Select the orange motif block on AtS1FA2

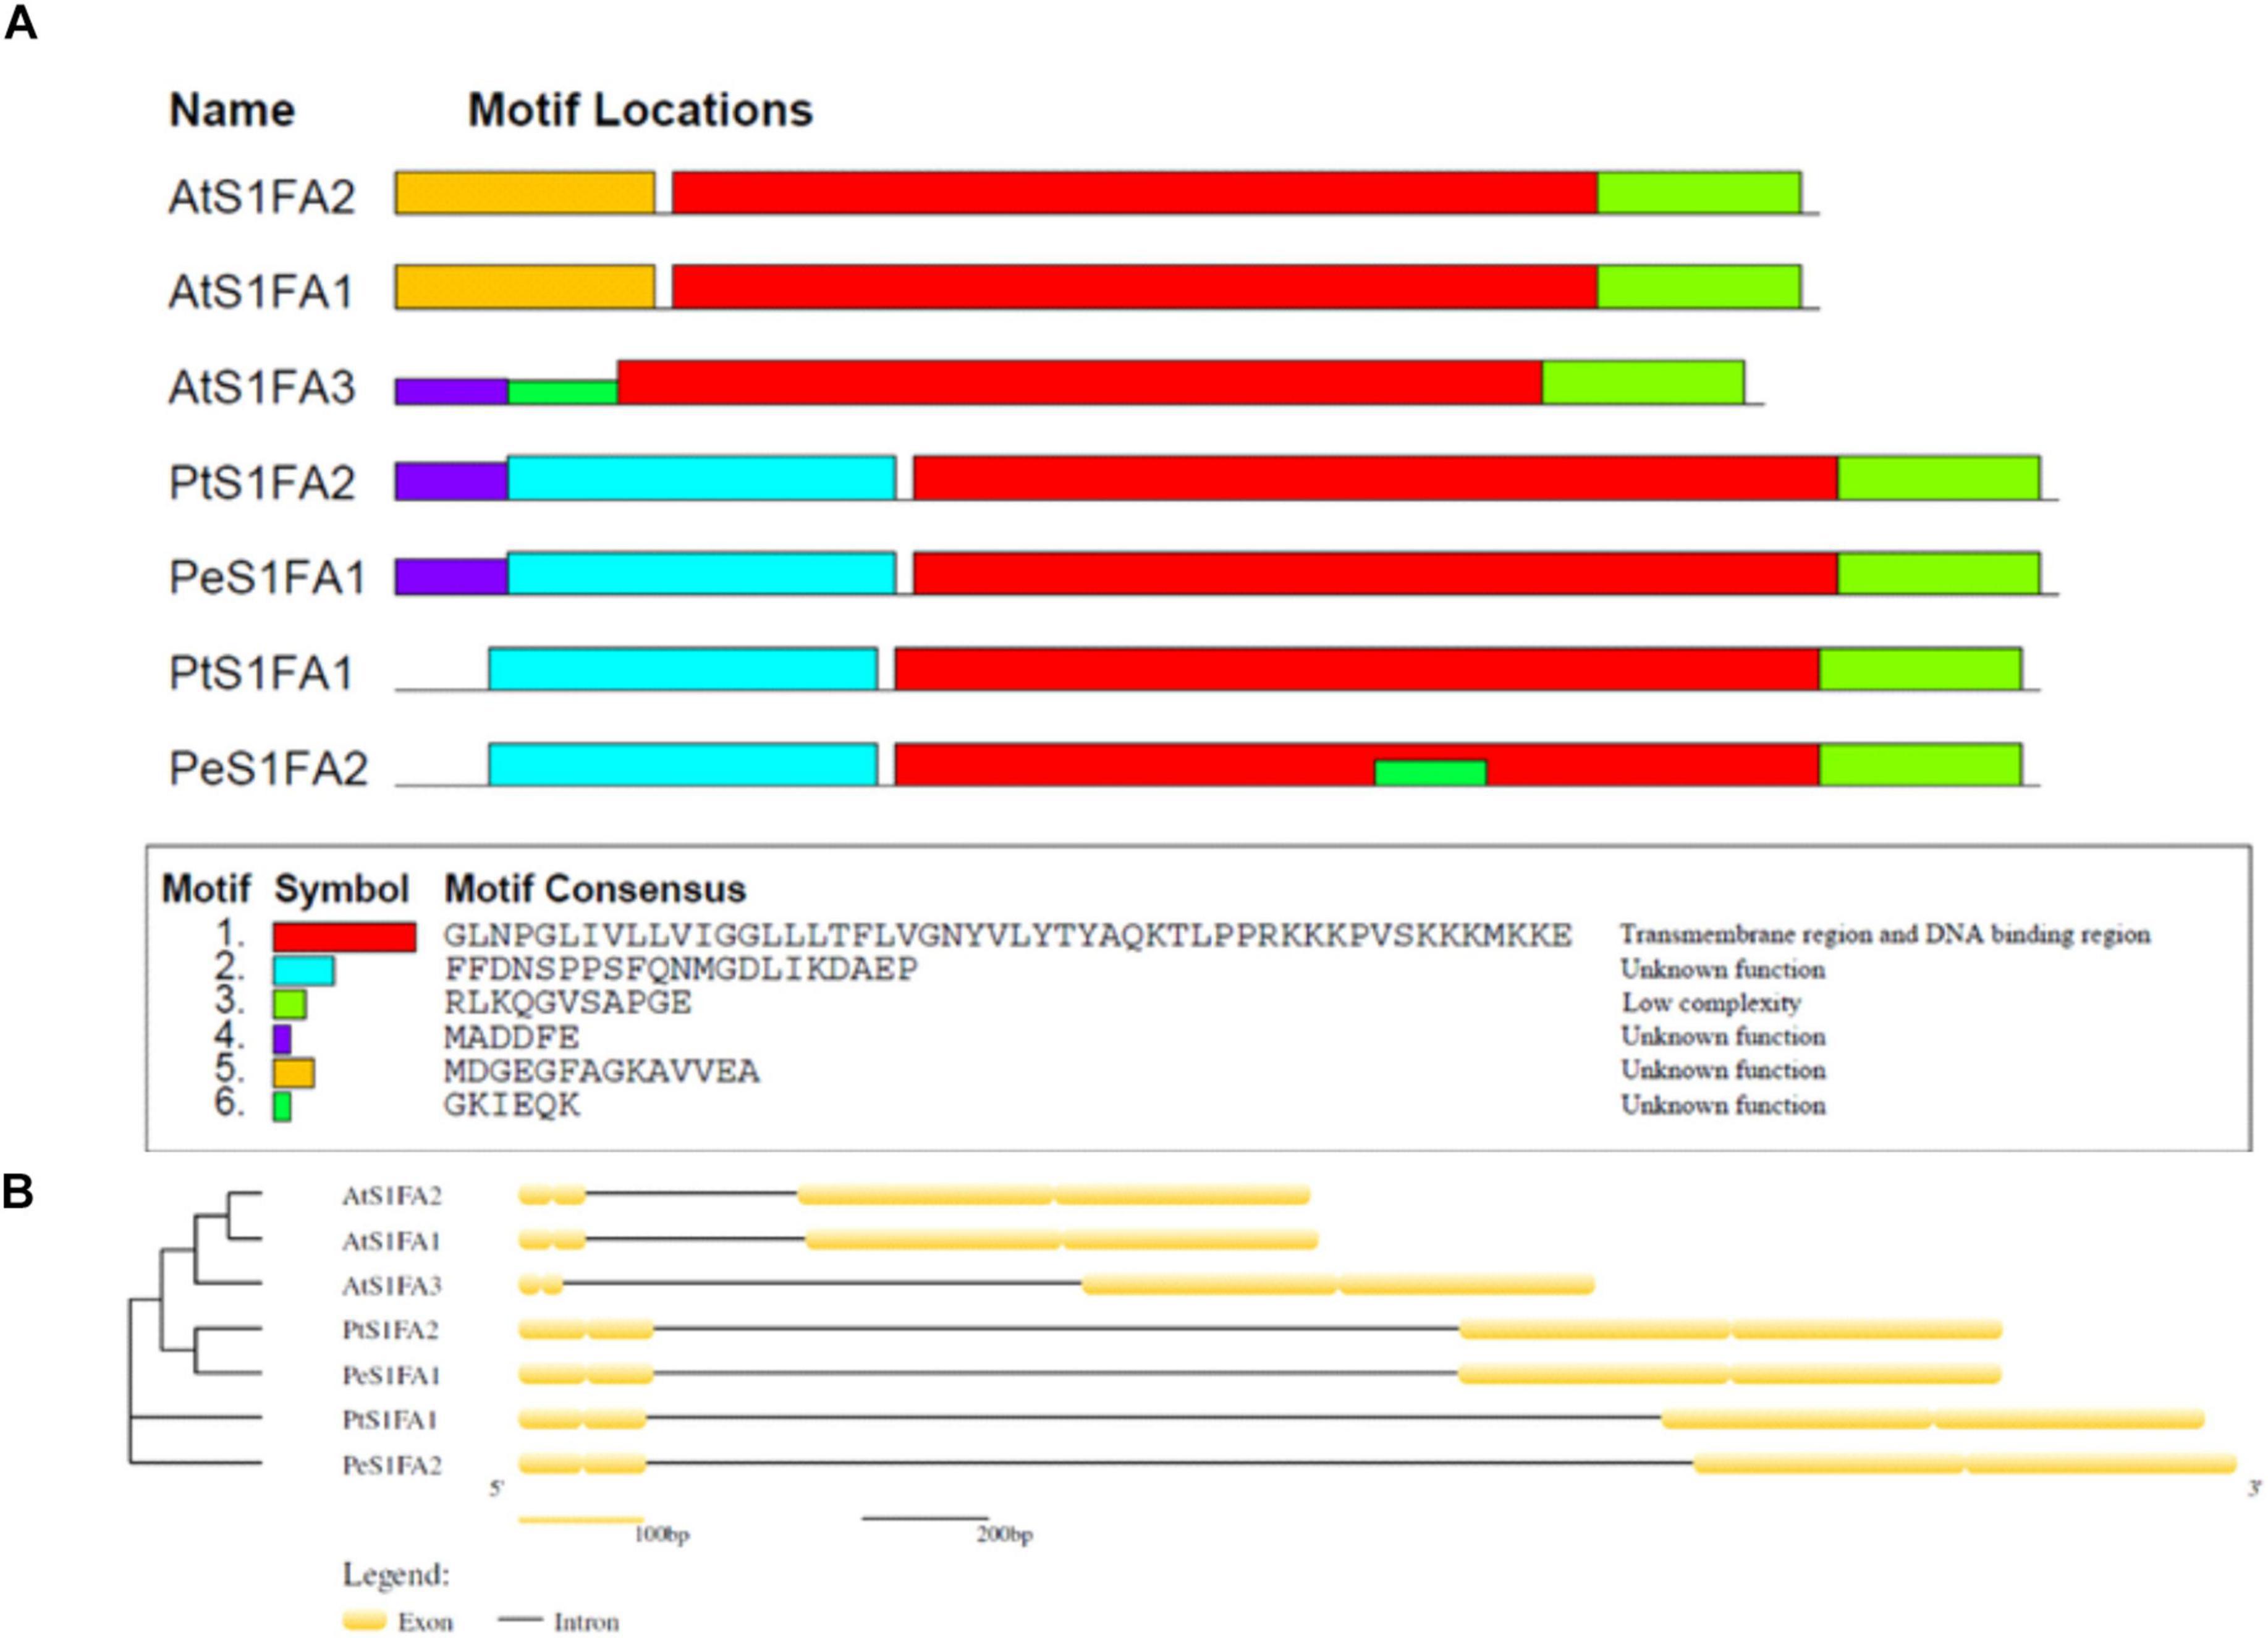point(525,193)
